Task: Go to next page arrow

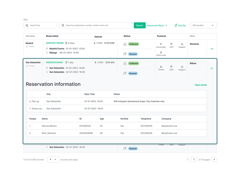Action: [214, 160]
